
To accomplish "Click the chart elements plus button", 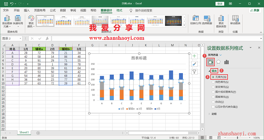I will pos(194,56).
